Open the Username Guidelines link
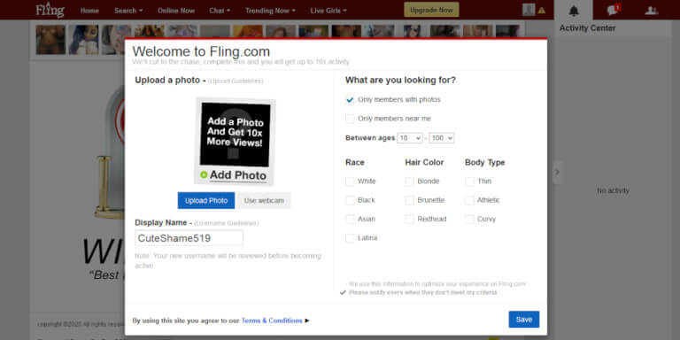680x340 pixels. 227,223
